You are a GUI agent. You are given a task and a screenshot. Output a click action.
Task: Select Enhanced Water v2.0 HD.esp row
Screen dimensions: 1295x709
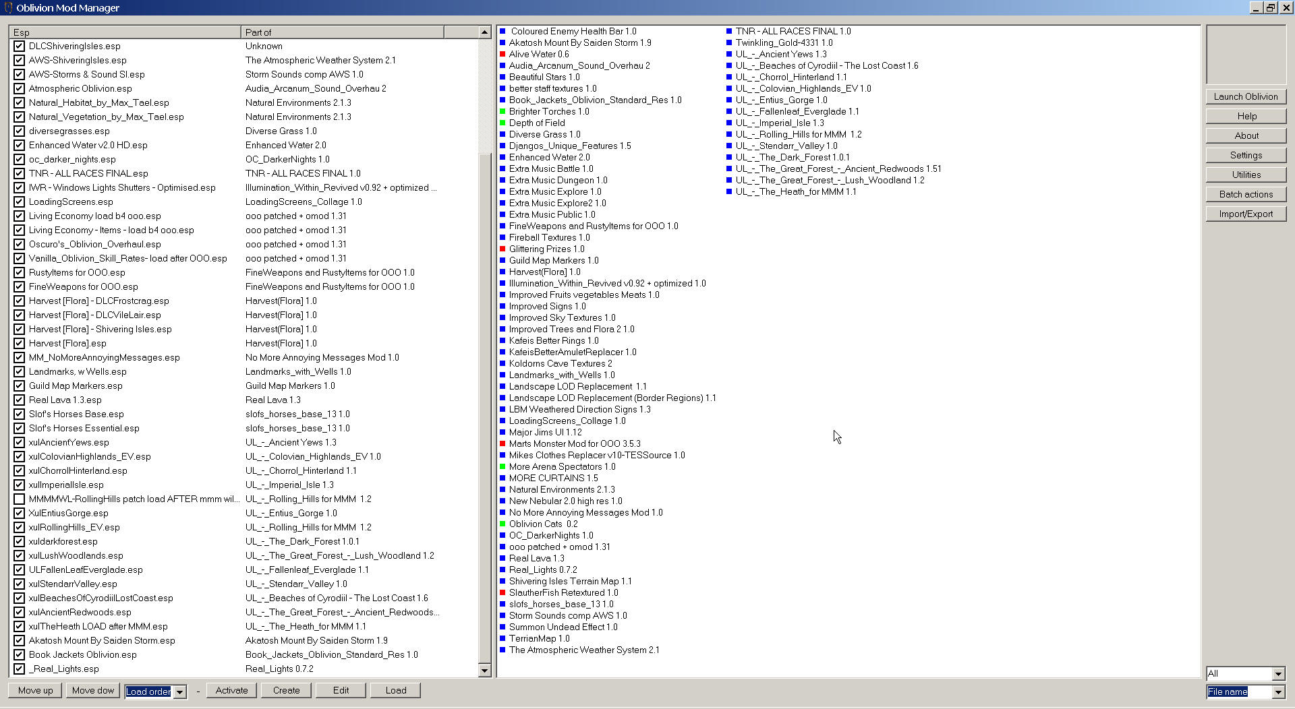244,145
